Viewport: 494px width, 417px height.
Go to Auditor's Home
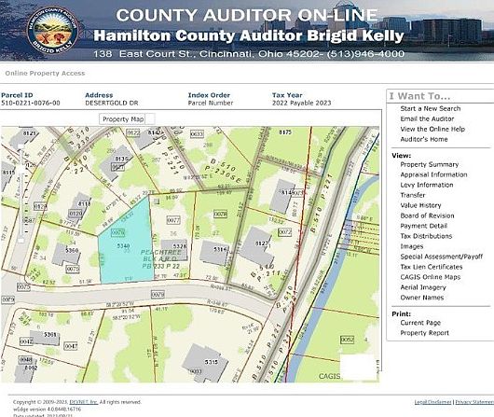424,139
